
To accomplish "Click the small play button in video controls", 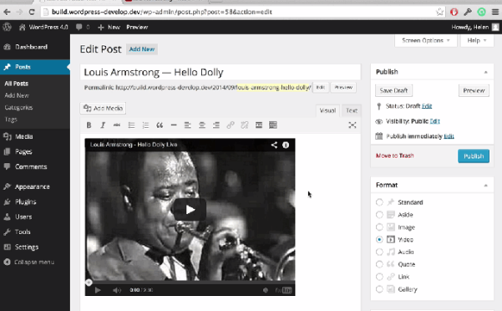I will click(x=98, y=290).
